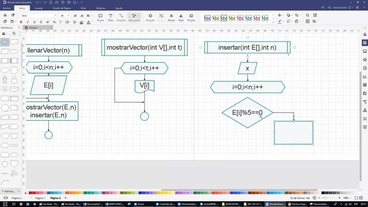
Task: Open the Posición arrange tool
Action: tap(150, 17)
